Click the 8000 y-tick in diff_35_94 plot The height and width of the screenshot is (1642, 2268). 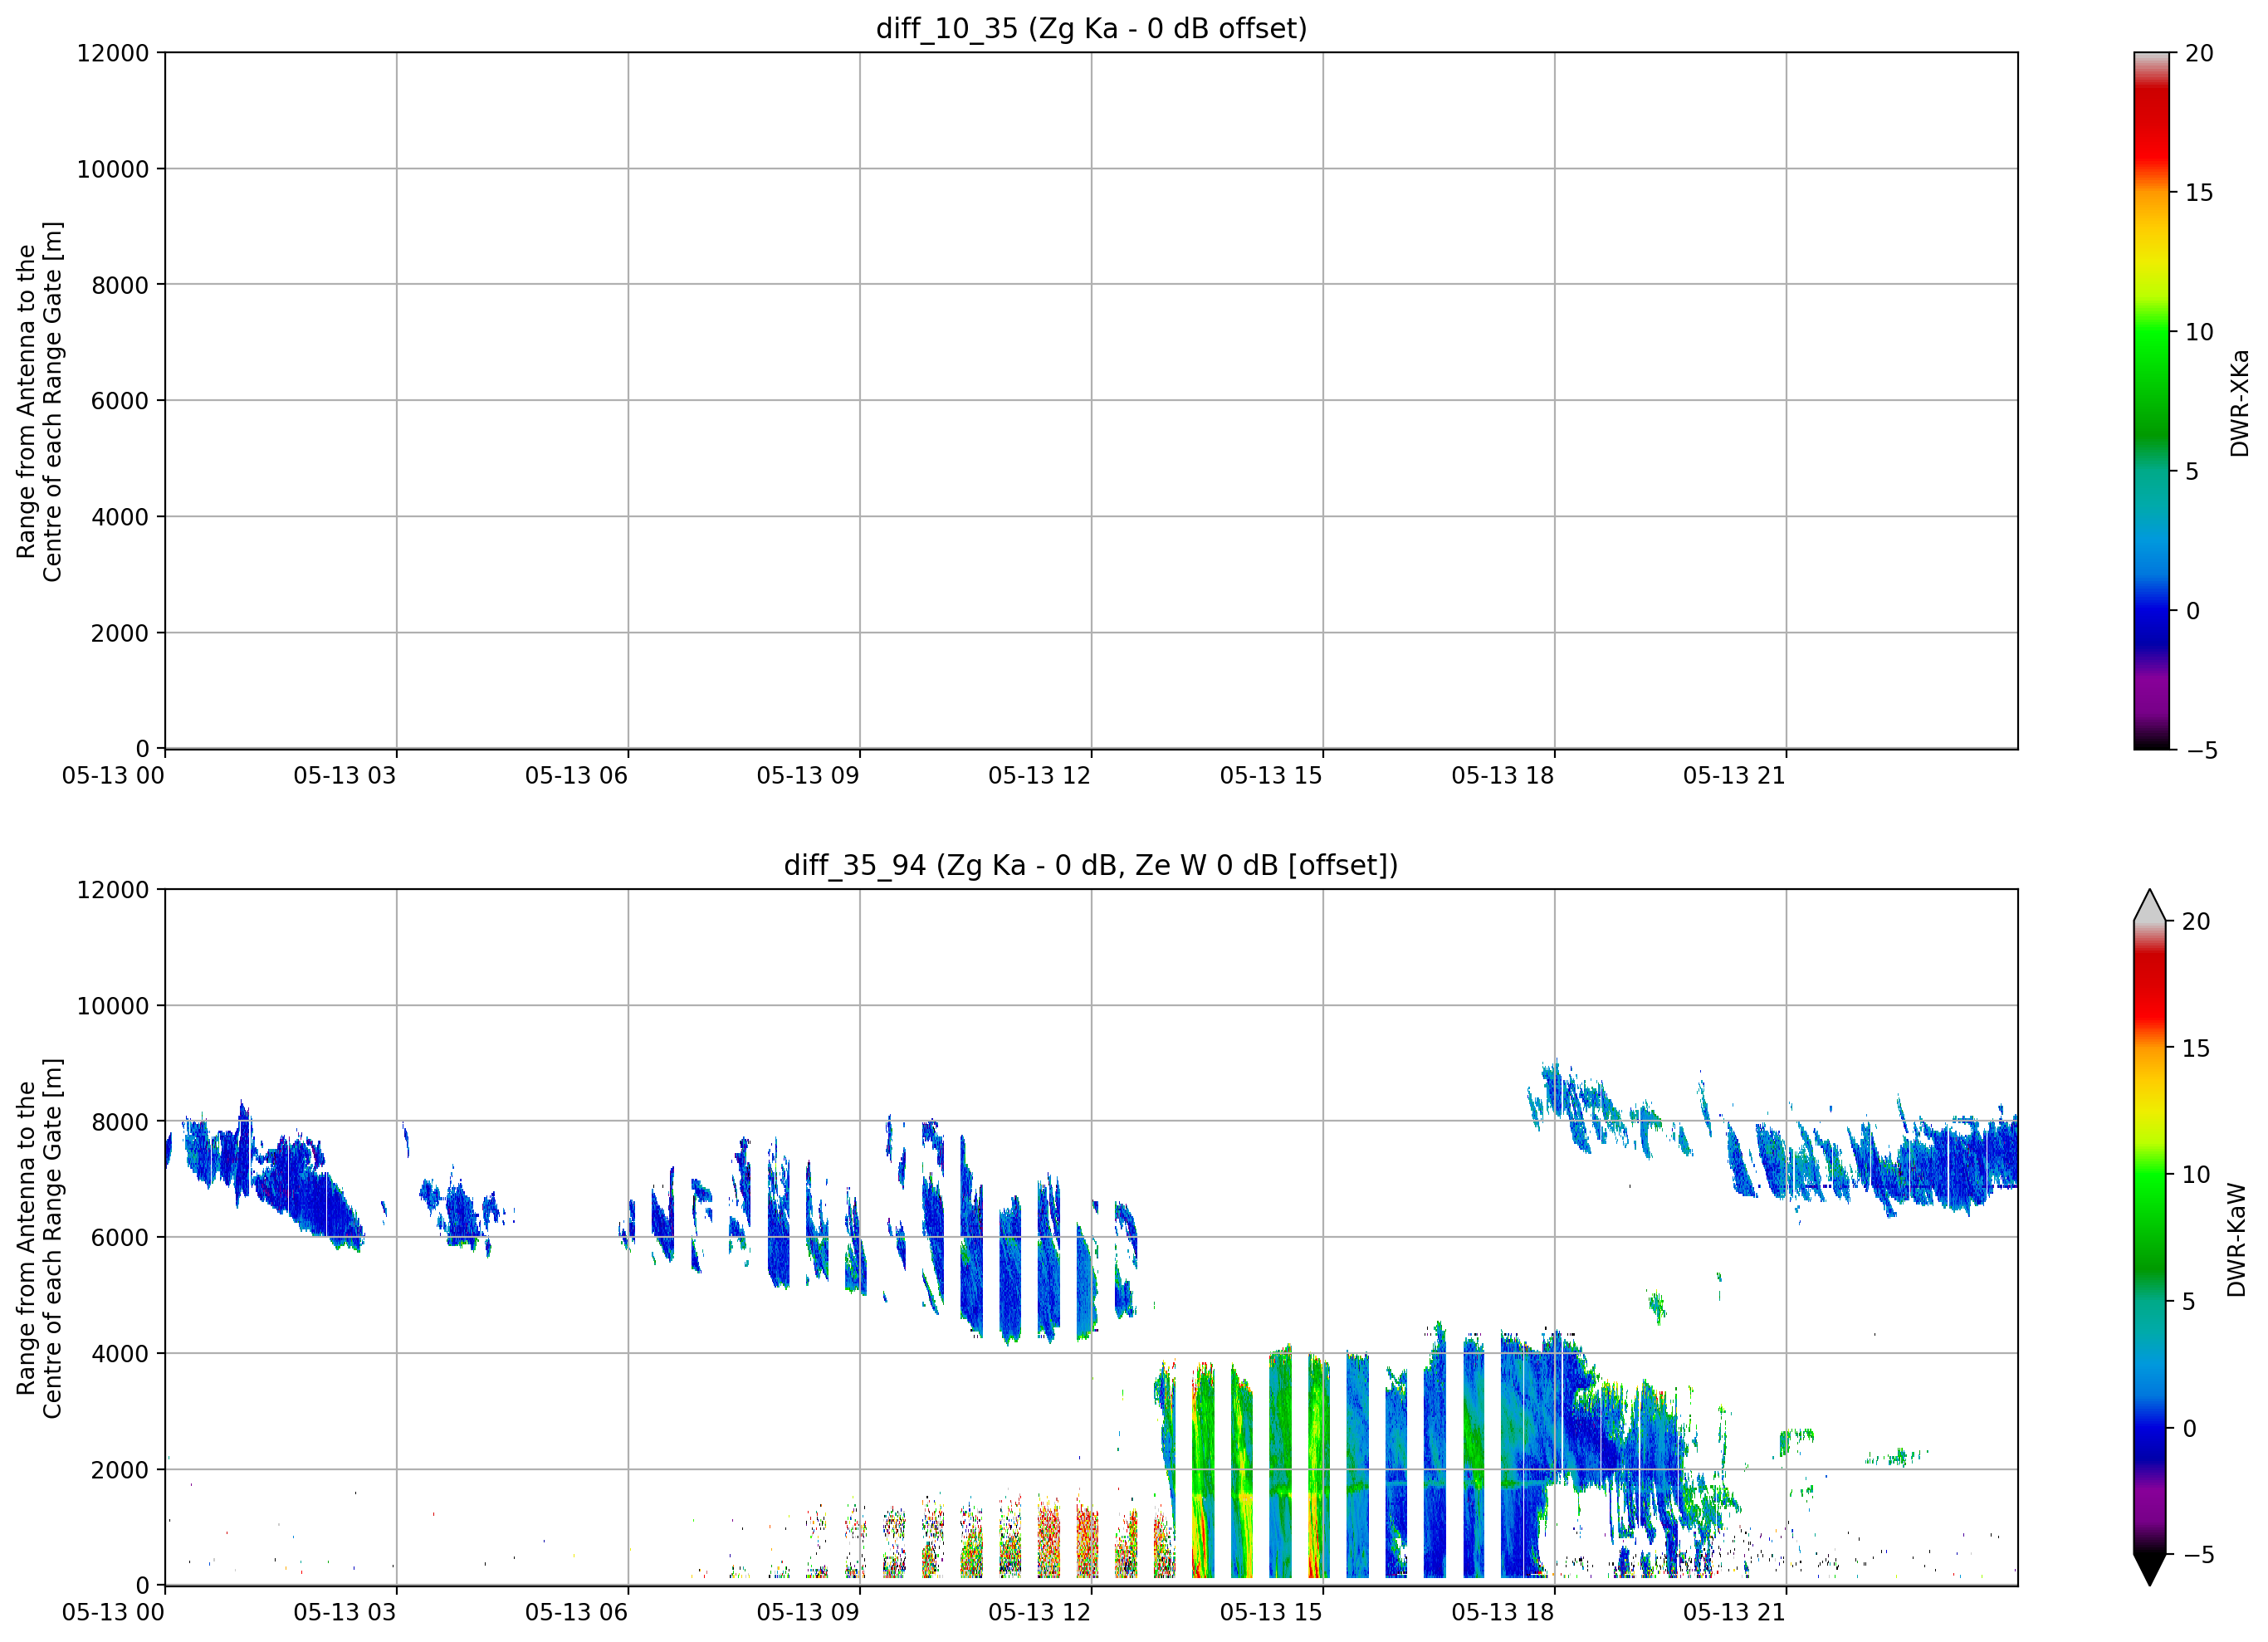tap(120, 1122)
